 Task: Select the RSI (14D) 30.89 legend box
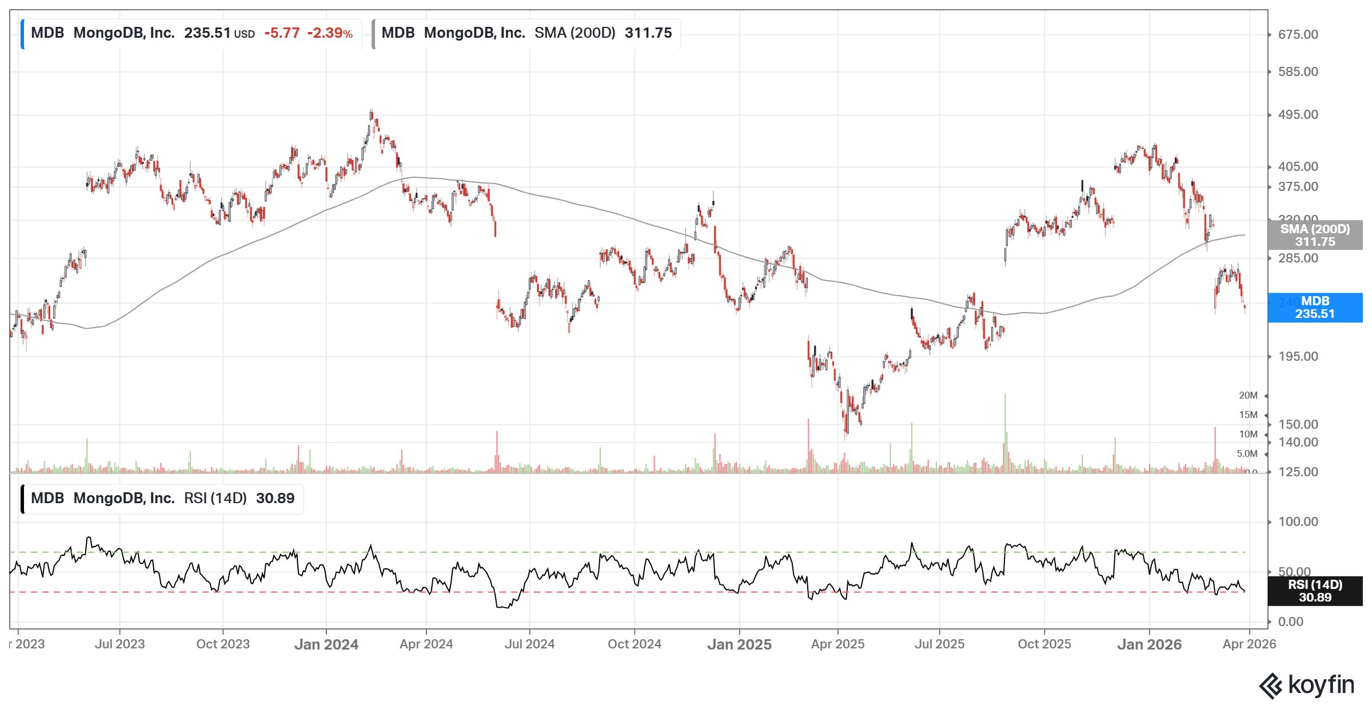click(163, 499)
